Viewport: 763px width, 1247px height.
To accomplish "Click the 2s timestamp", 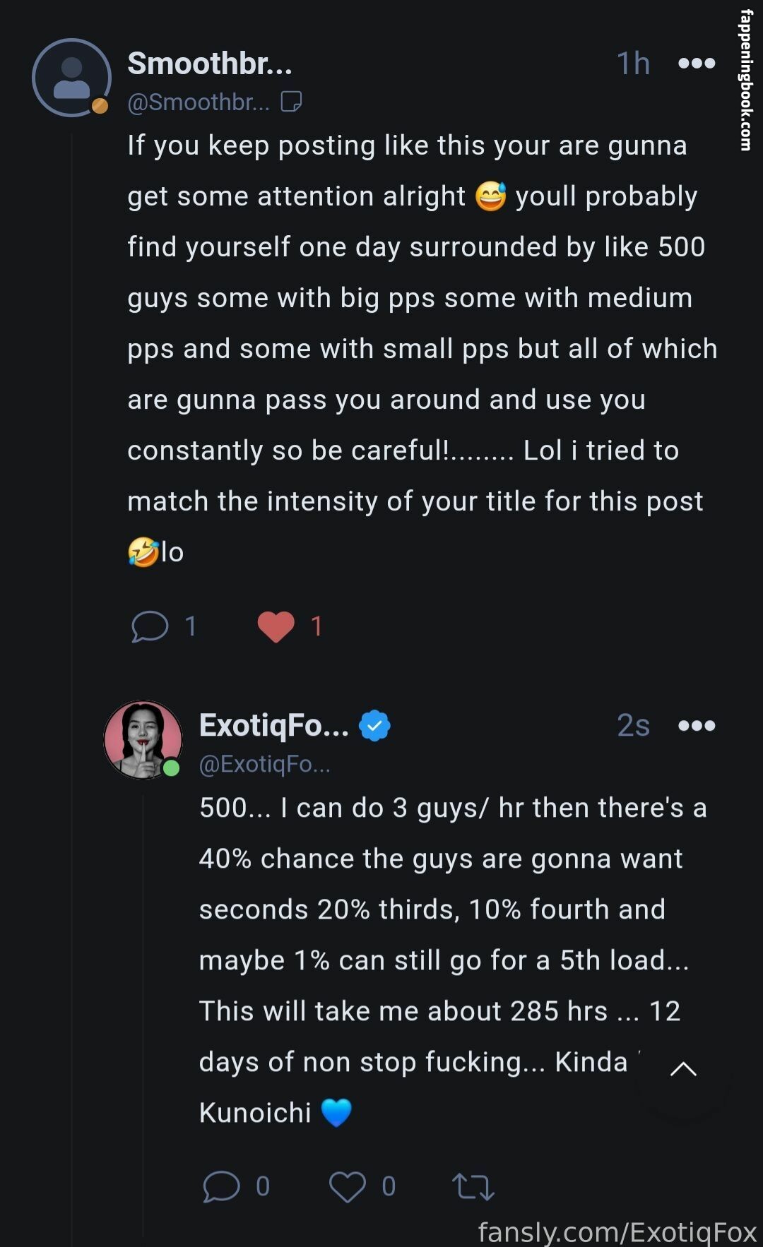I will (x=633, y=726).
